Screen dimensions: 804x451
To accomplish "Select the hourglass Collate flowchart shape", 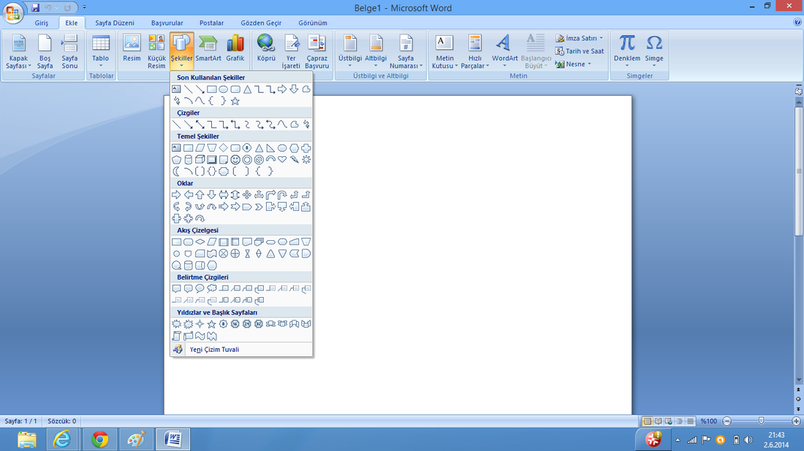I will click(247, 253).
